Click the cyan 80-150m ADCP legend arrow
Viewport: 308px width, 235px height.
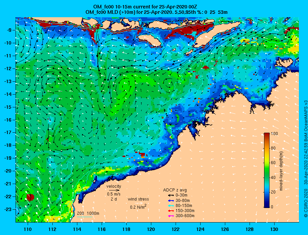point(171,206)
